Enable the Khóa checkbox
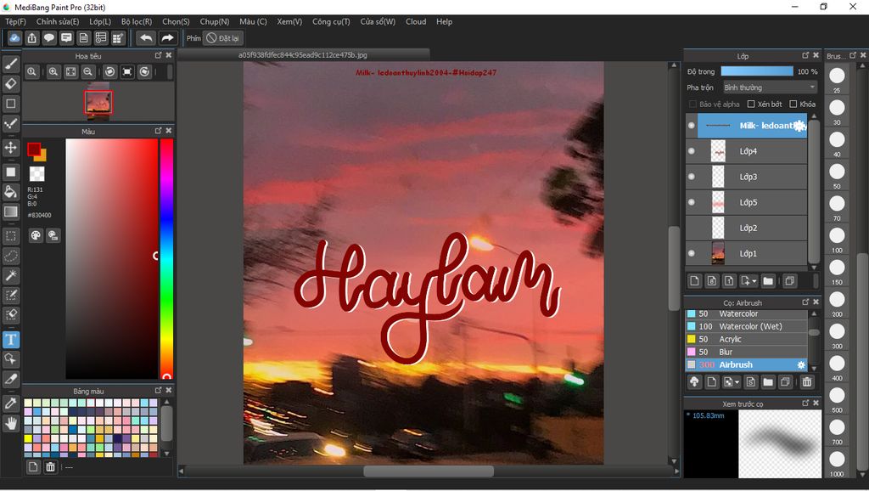This screenshot has height=491, width=869. pos(793,104)
